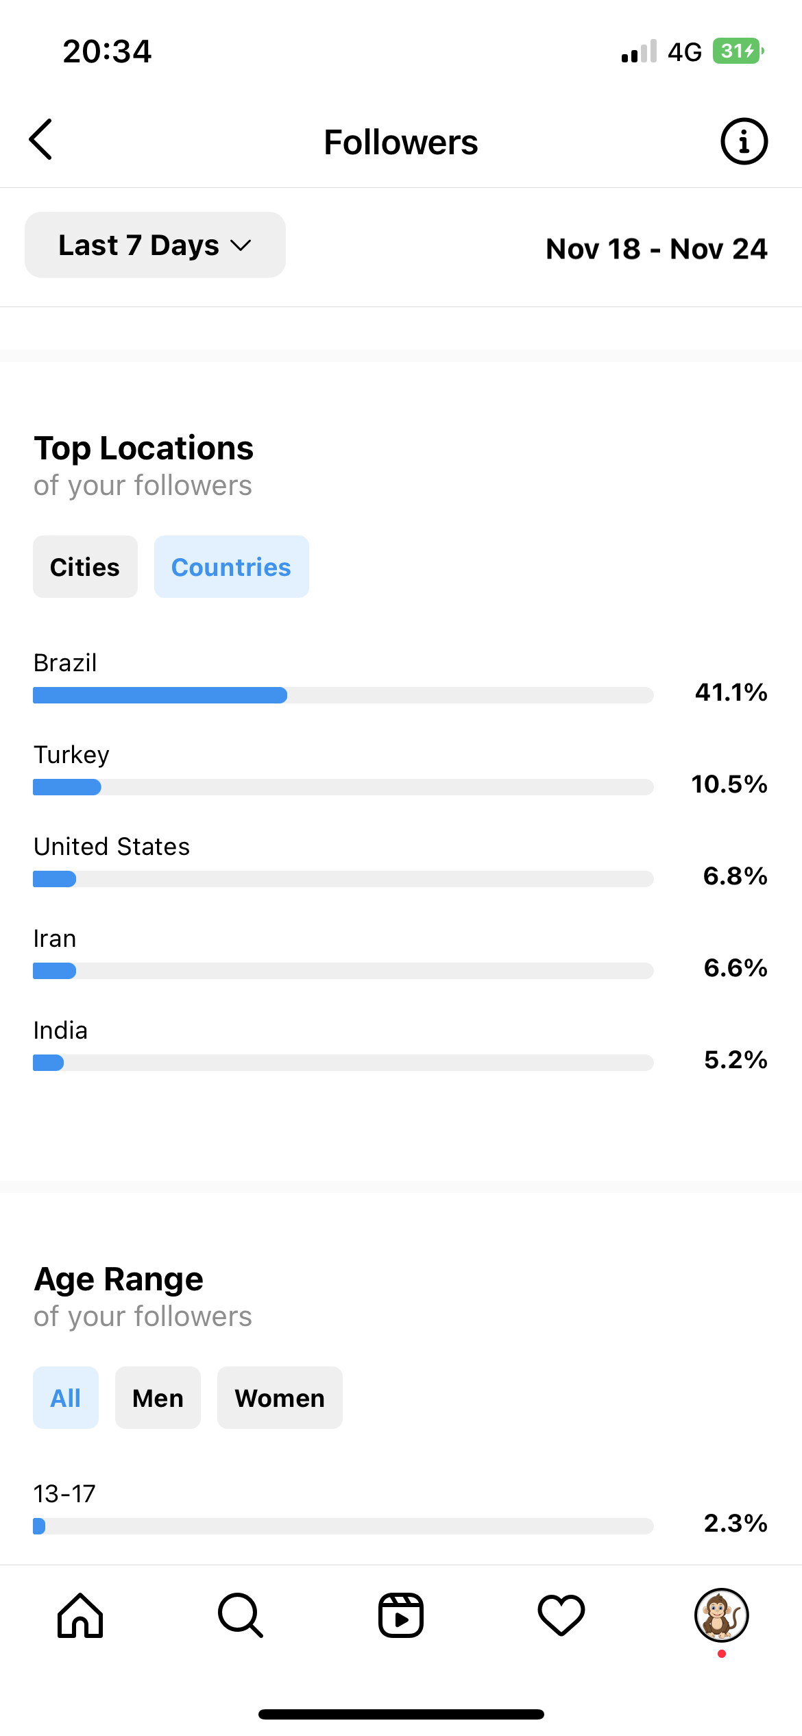This screenshot has height=1736, width=802.
Task: Open the monkey profile avatar
Action: click(721, 1615)
